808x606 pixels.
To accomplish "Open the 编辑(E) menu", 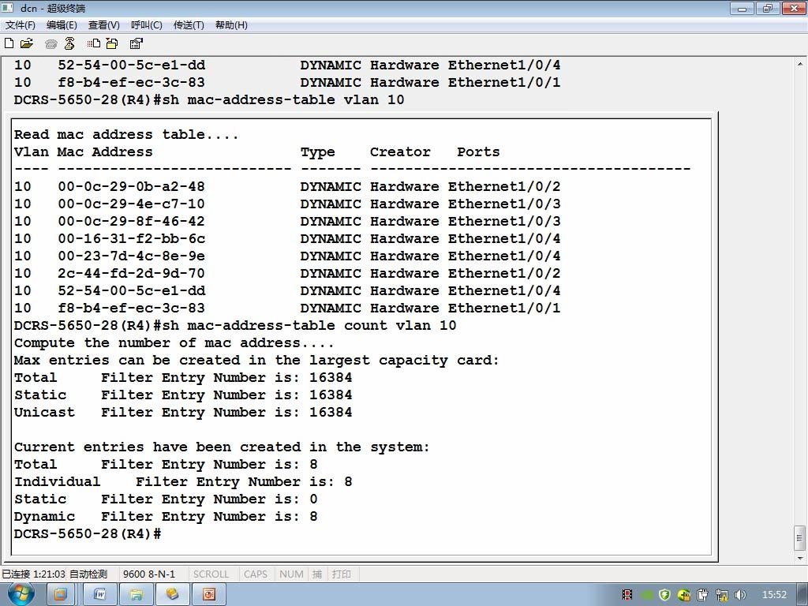I will click(62, 25).
